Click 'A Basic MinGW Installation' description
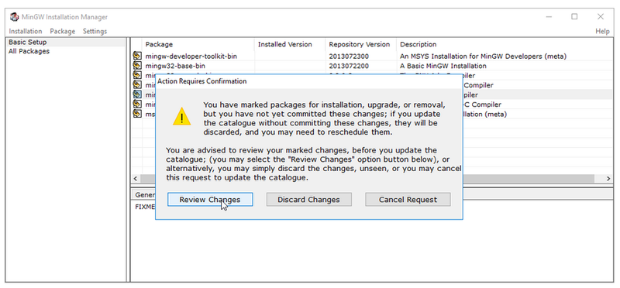 click(x=443, y=66)
